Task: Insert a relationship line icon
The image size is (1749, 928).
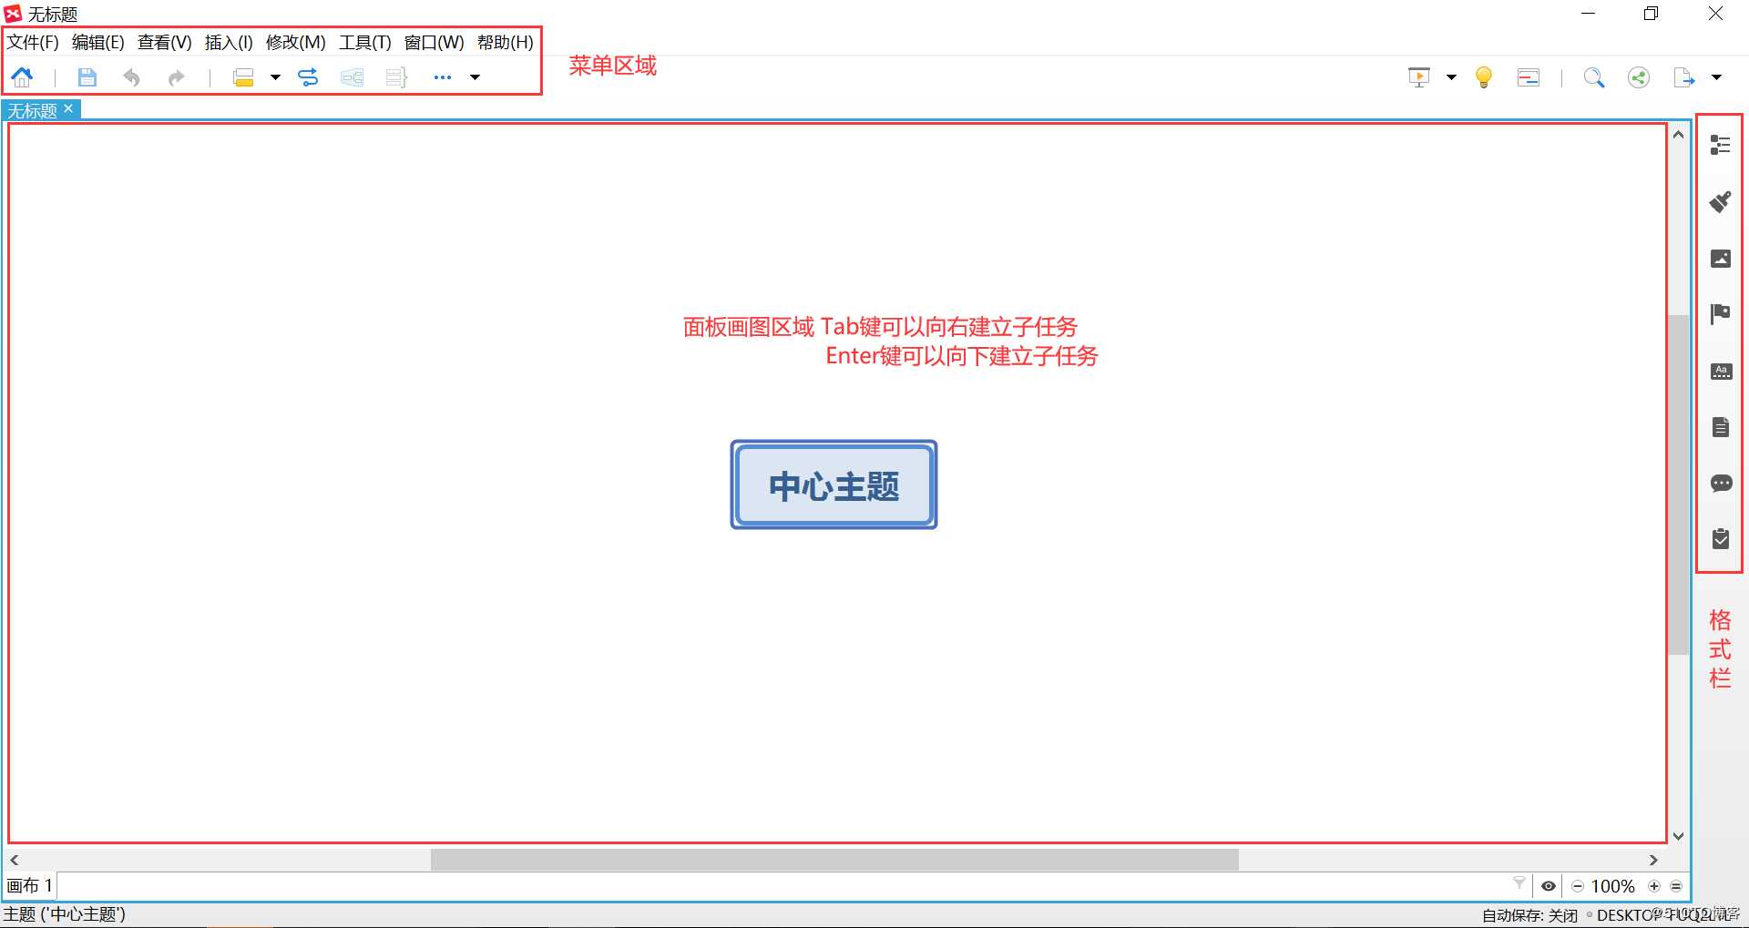Action: [308, 77]
